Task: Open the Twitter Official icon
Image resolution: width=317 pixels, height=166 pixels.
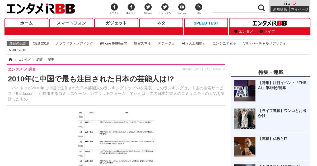Action: [x=148, y=7]
